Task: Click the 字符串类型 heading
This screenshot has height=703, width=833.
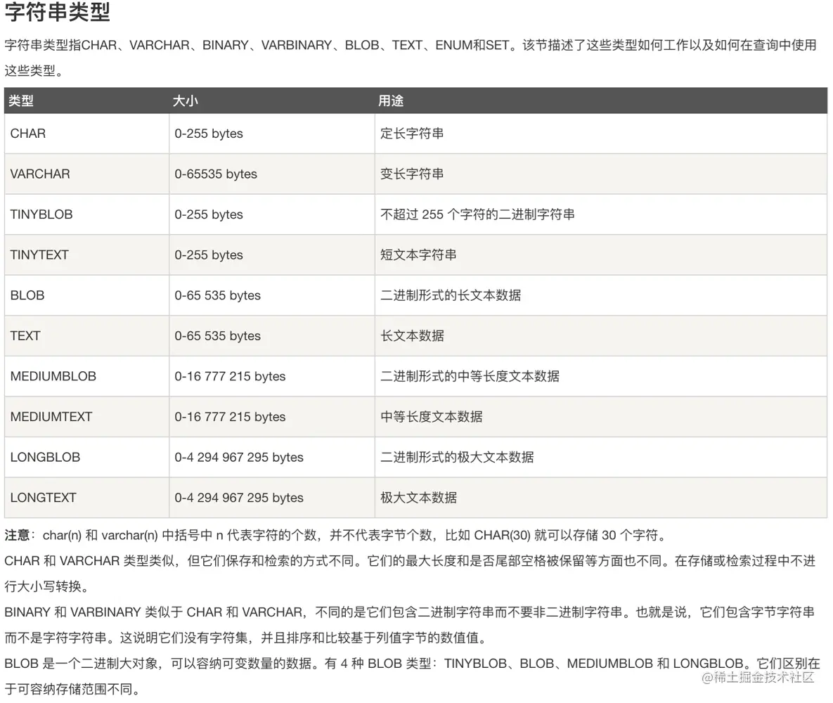Action: [x=57, y=12]
